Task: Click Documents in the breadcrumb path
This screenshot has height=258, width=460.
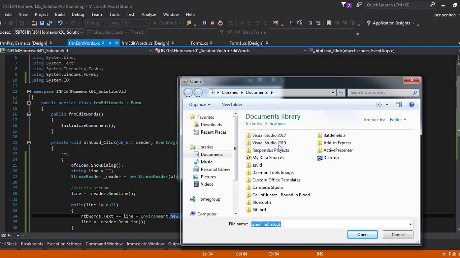Action: [x=257, y=92]
